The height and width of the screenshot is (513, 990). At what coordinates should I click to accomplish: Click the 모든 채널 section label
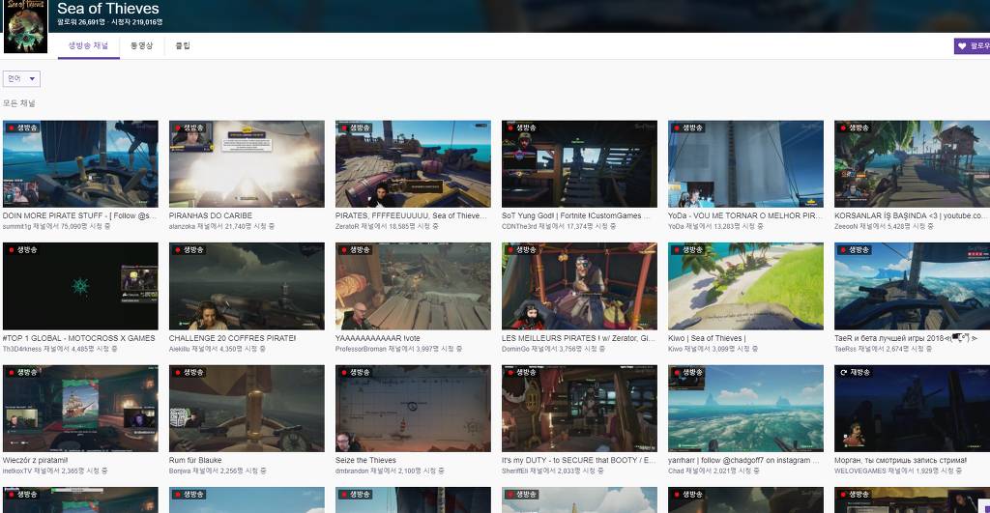tap(19, 102)
